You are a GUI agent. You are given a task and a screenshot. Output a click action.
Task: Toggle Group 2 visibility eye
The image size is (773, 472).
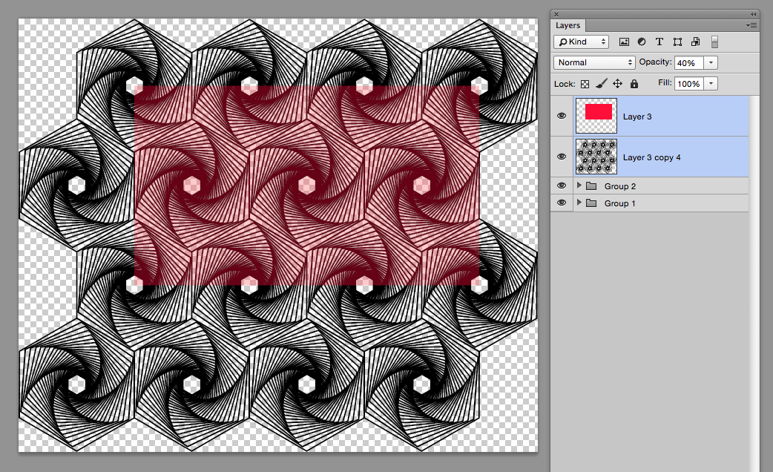562,186
